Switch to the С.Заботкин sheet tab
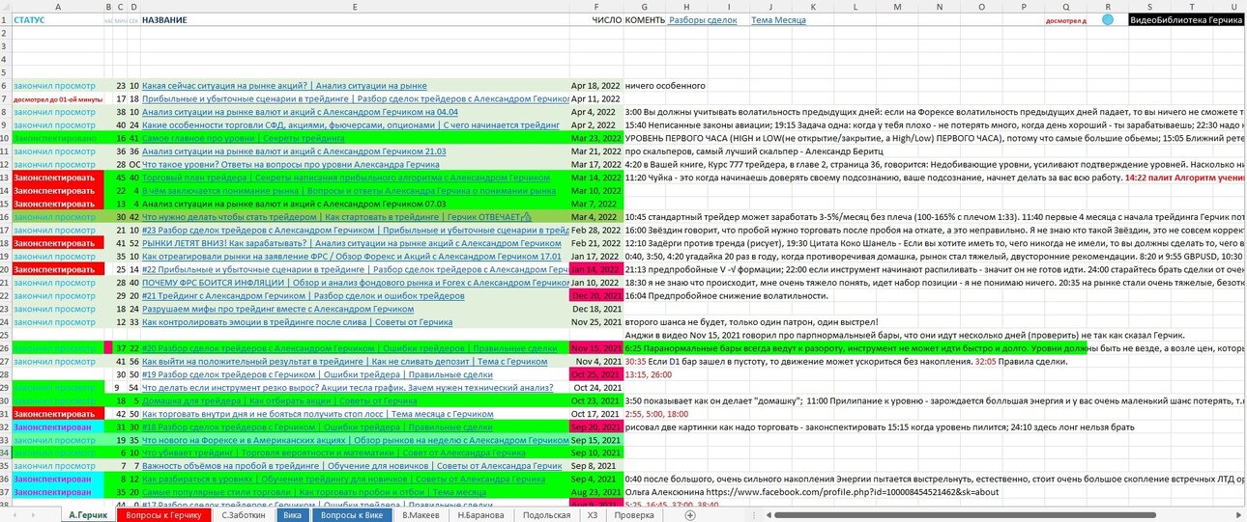Viewport: 1247px width, 522px height. [244, 515]
